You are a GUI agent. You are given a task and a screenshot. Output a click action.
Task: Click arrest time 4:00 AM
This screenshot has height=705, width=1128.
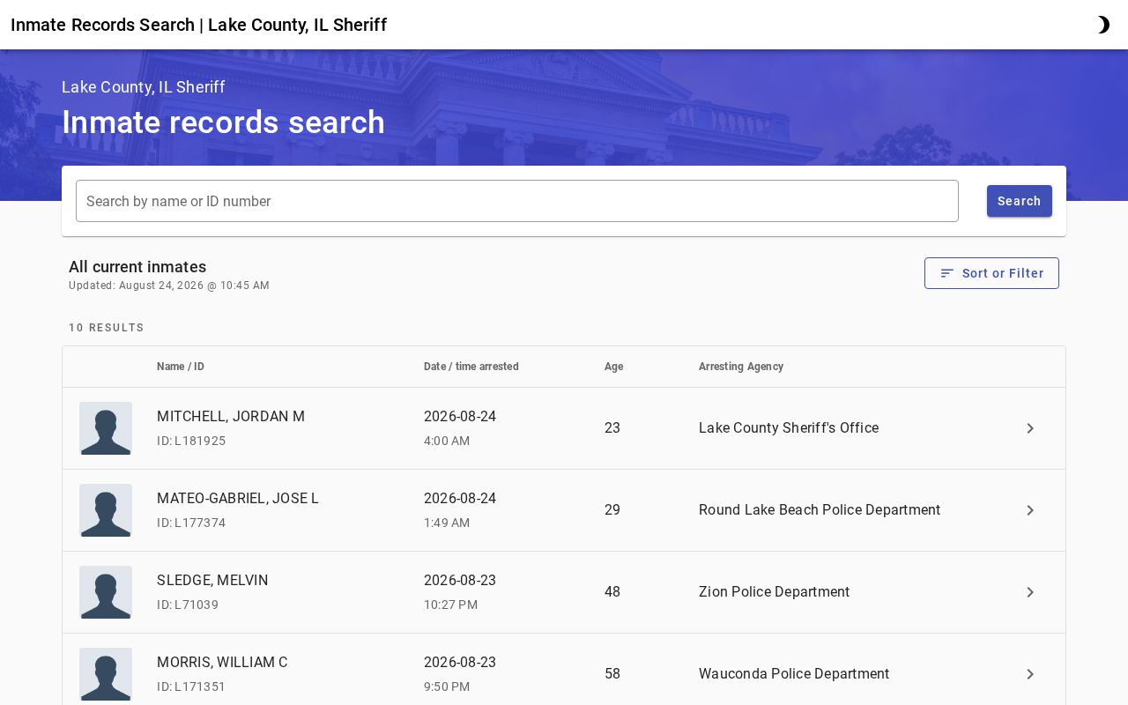coord(447,441)
